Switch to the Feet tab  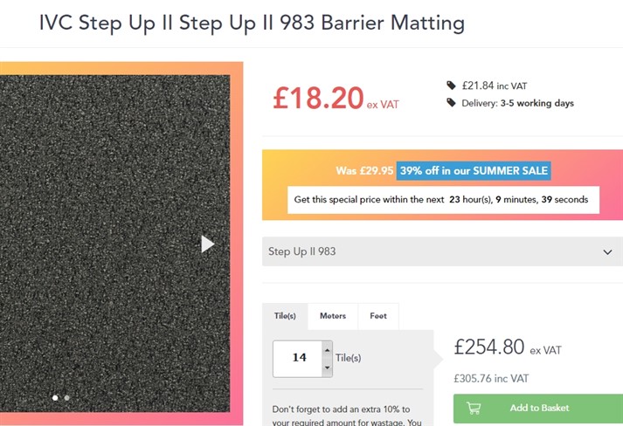point(378,316)
